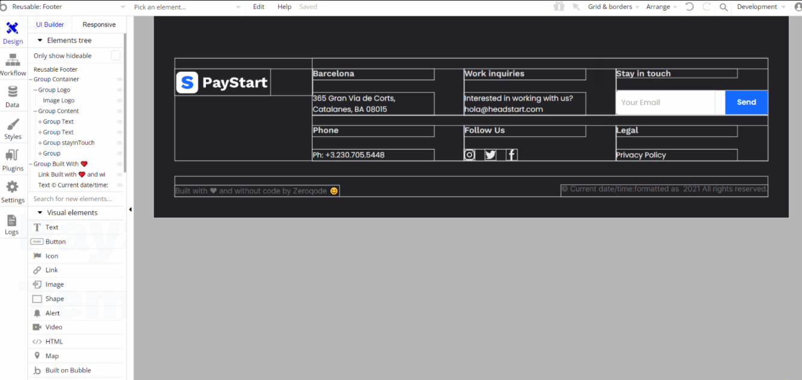Toggle visibility of Group Logo in tree

point(120,90)
